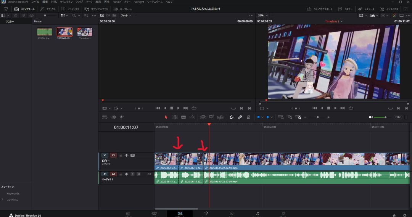Open the Fusion menu in menu bar
The image size is (412, 217).
click(117, 2)
